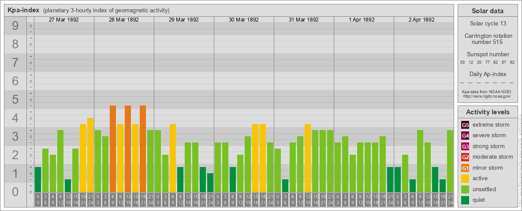Image resolution: width=522 pixels, height=211 pixels.
Task: Click the orange bar for 28 Mar 6–9h
Action: pos(113,149)
